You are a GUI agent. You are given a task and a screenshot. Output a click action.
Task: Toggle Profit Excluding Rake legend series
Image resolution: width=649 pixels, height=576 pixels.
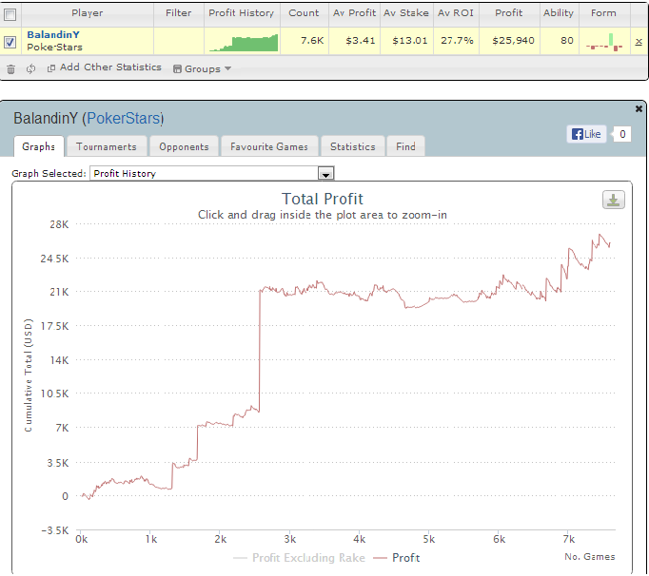coord(299,558)
